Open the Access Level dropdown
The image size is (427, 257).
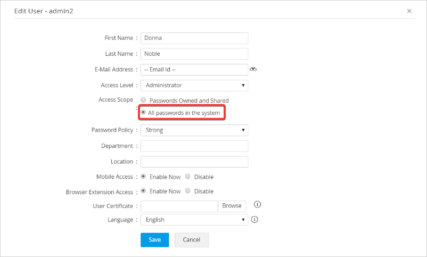click(x=194, y=85)
